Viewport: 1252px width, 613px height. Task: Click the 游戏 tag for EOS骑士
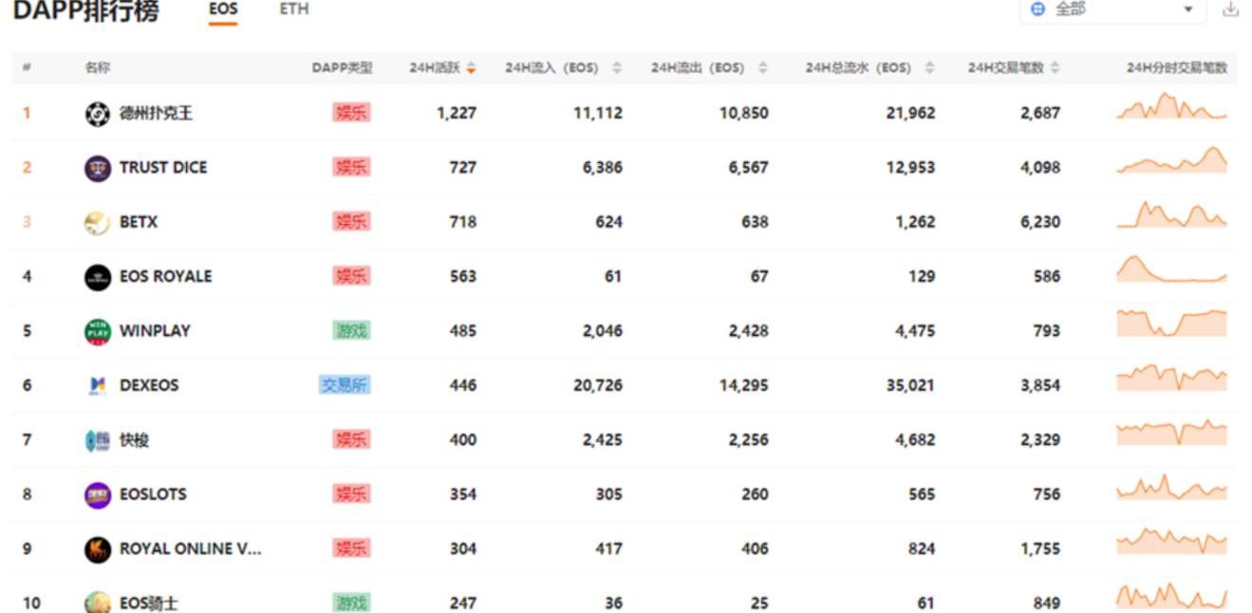[351, 603]
